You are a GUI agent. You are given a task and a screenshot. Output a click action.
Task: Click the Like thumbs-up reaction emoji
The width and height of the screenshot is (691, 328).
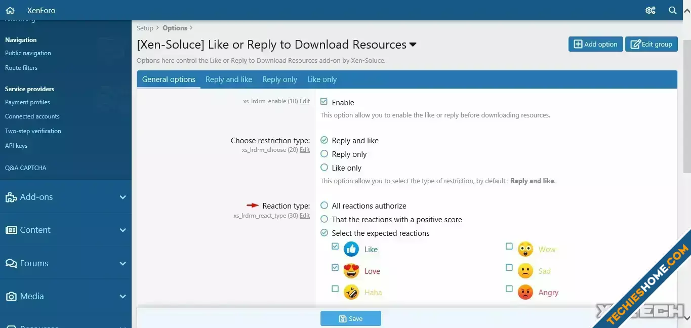(x=351, y=249)
